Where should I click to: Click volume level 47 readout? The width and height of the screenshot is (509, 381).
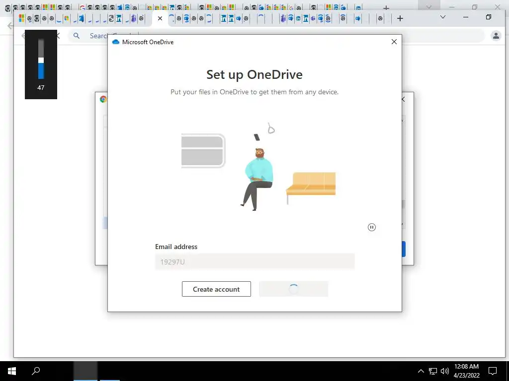coord(41,87)
